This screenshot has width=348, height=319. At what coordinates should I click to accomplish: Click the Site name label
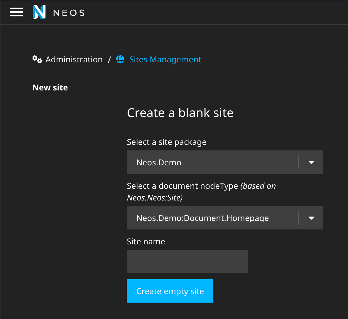(146, 242)
